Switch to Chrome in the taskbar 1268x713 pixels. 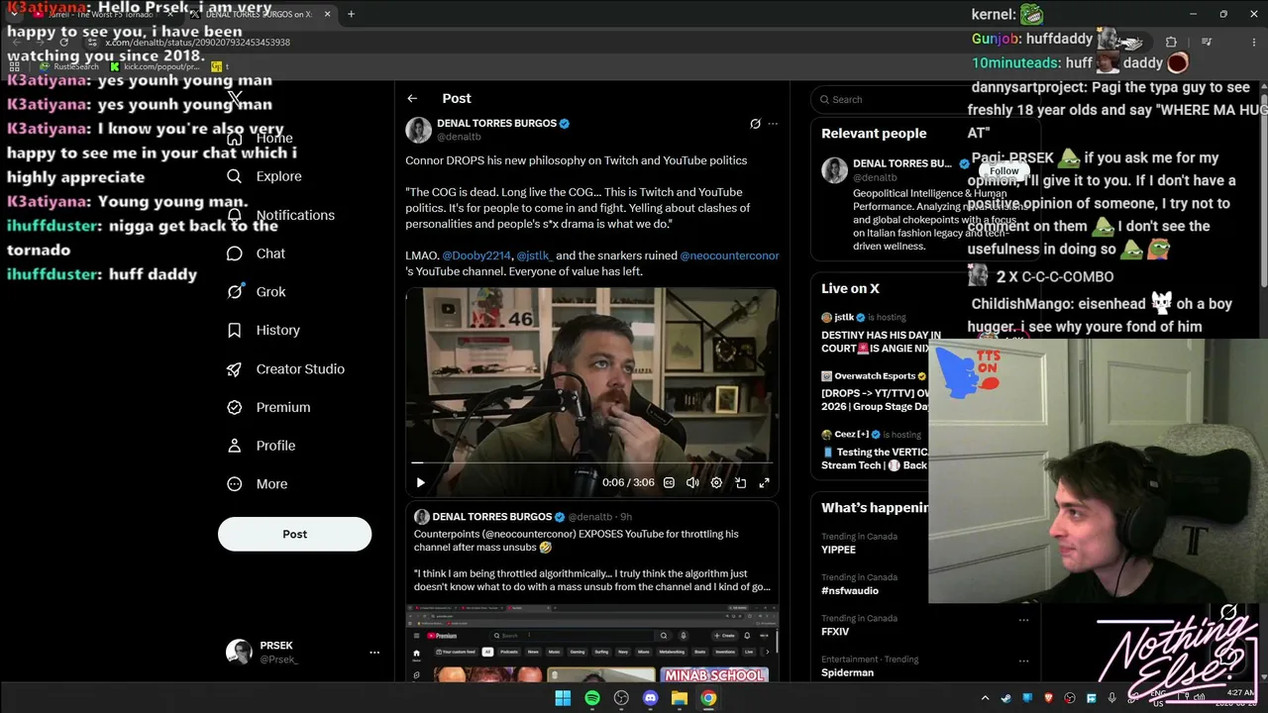[708, 698]
